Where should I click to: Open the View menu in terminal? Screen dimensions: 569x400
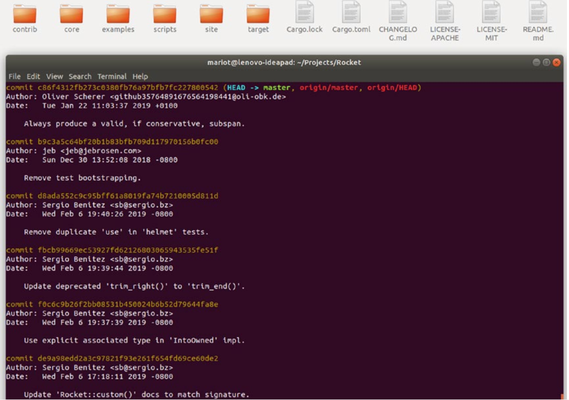(54, 76)
